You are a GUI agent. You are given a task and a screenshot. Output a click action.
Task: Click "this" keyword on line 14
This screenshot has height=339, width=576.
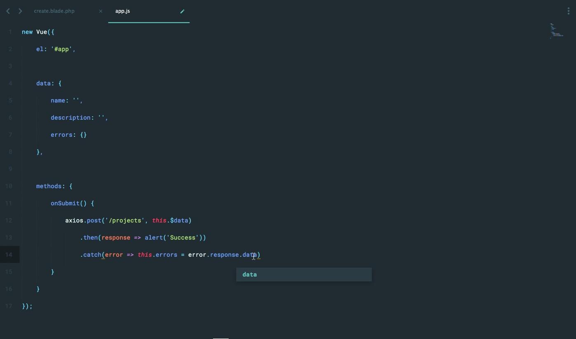pyautogui.click(x=145, y=255)
